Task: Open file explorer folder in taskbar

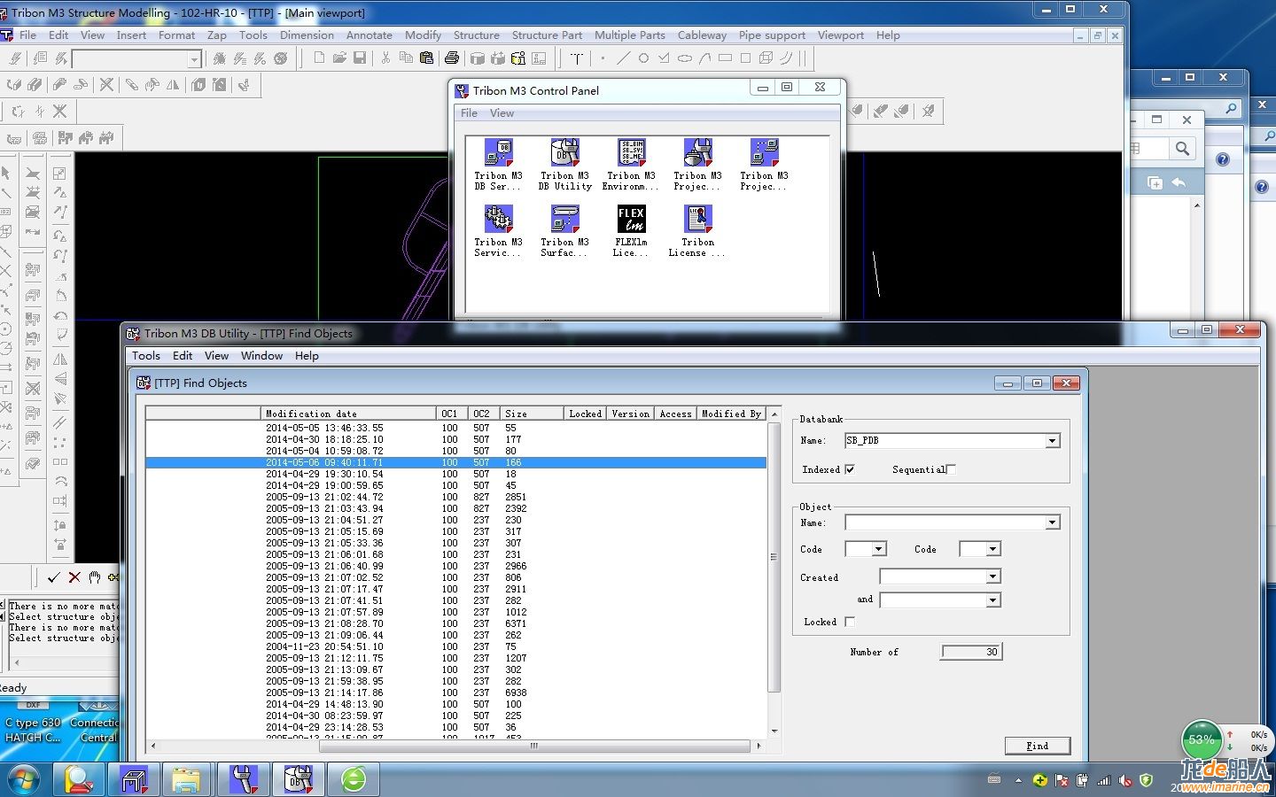Action: (x=187, y=779)
